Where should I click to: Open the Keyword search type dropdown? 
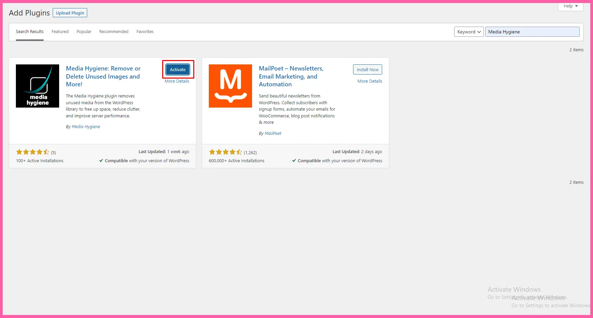469,32
